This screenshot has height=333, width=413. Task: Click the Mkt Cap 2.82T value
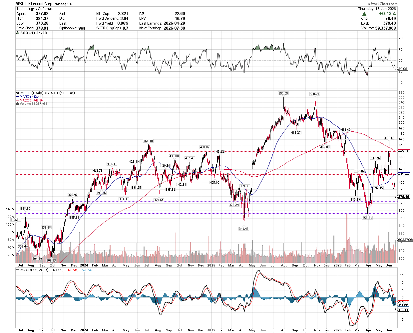123,14
